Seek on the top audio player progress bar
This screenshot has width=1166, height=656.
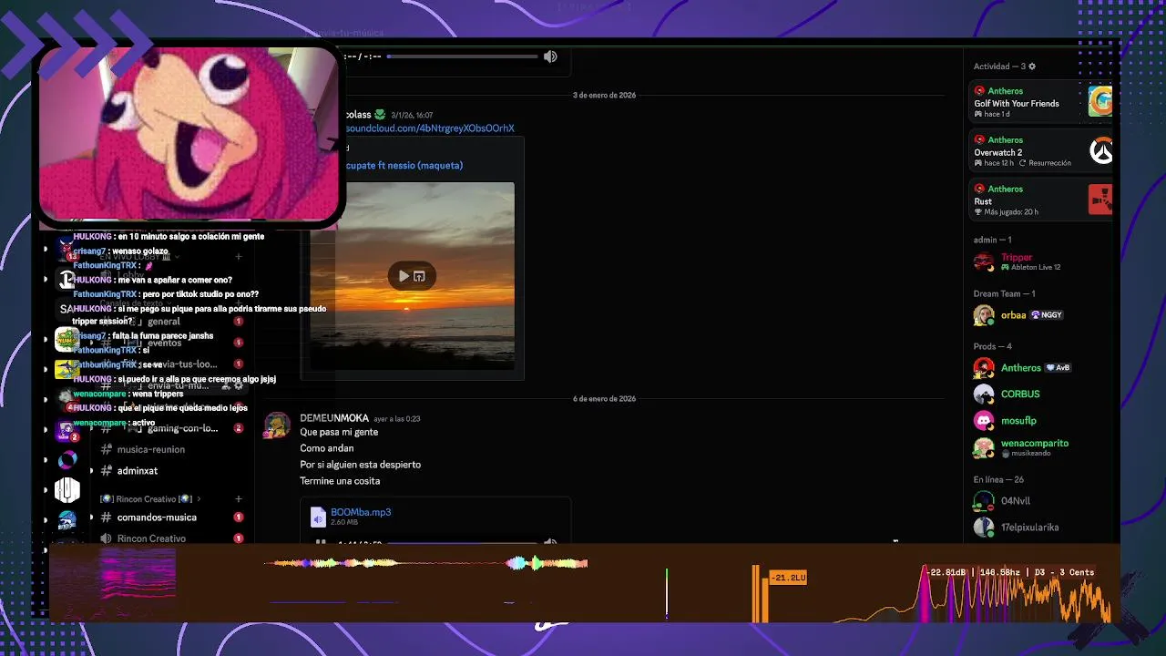(x=463, y=56)
